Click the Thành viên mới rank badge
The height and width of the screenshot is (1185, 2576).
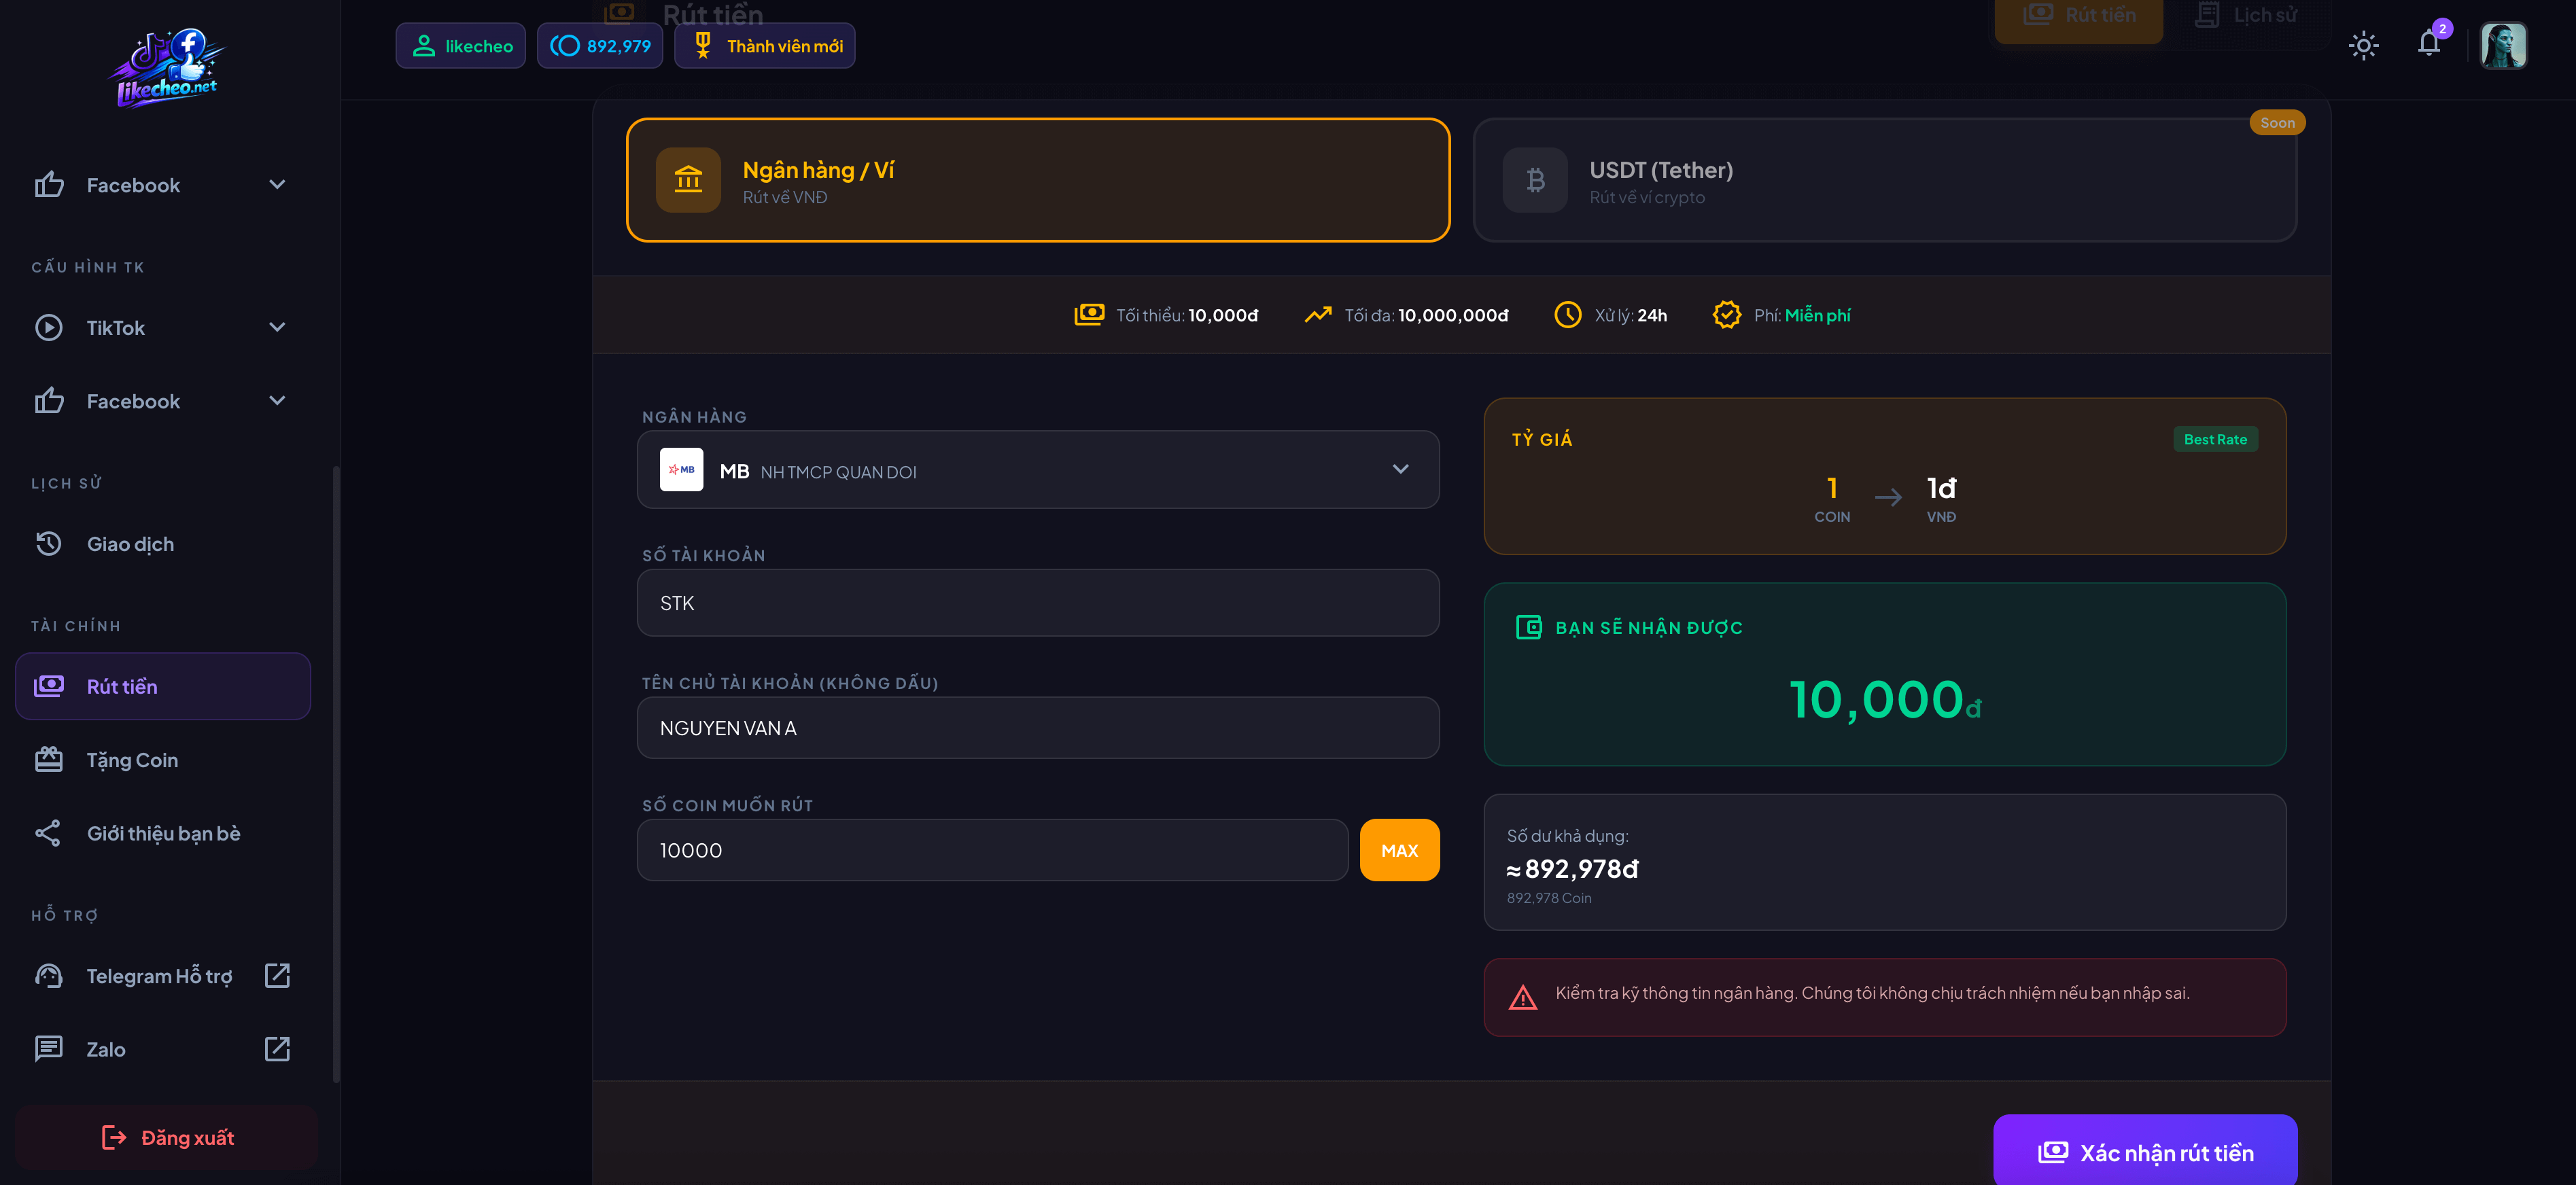coord(765,46)
